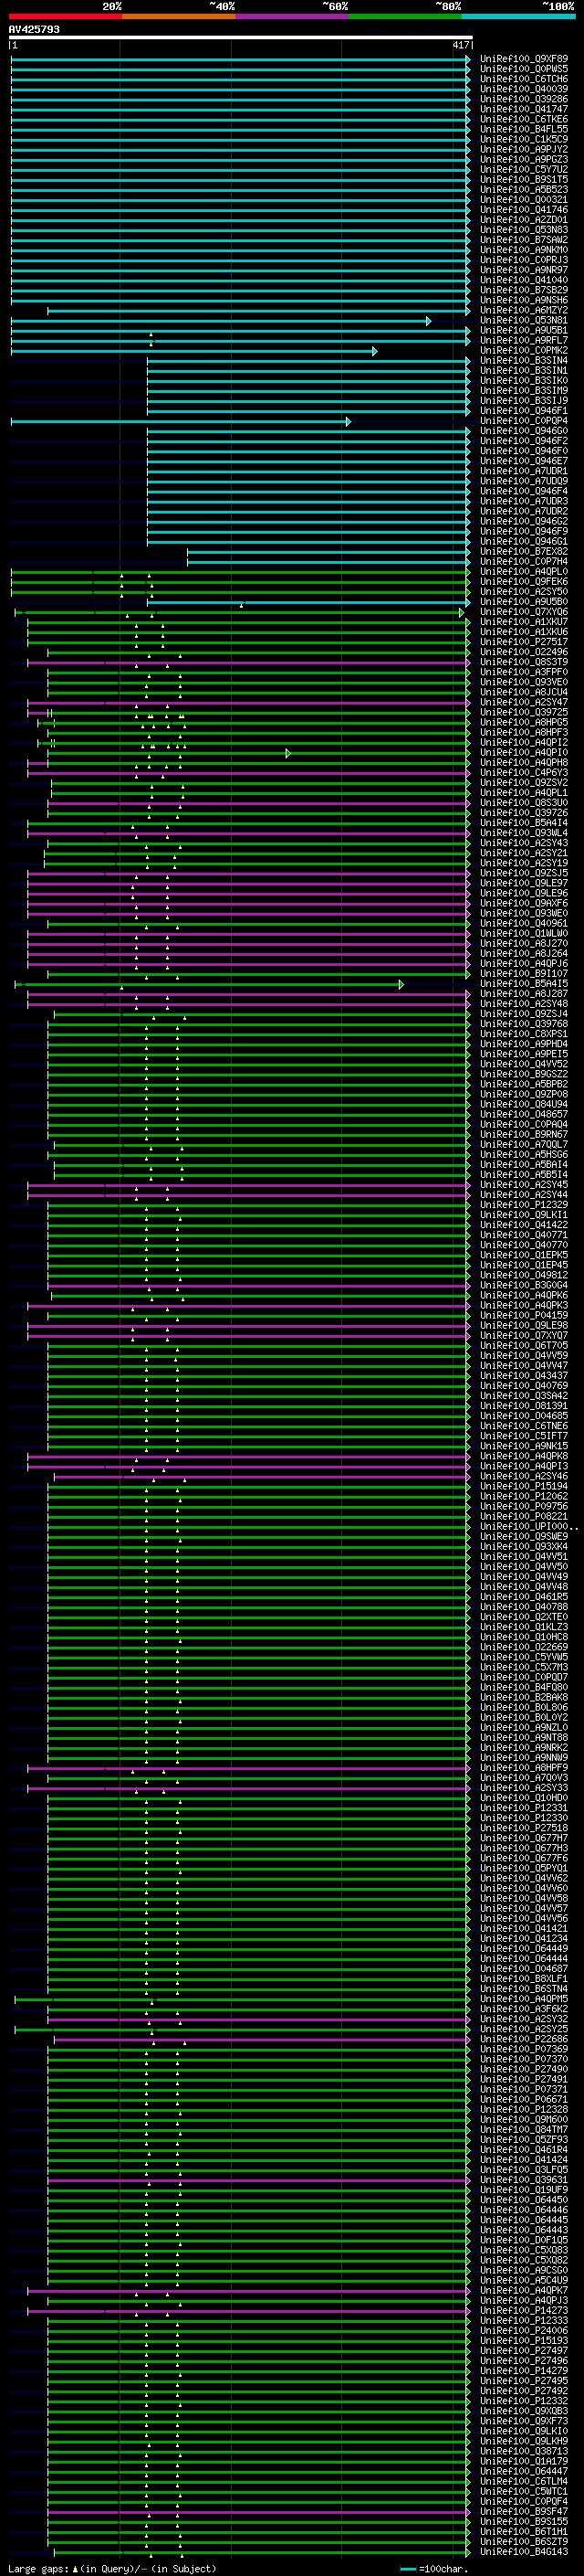
Task: Open hit UniRef100_Q0PWS5
Action: [524, 69]
